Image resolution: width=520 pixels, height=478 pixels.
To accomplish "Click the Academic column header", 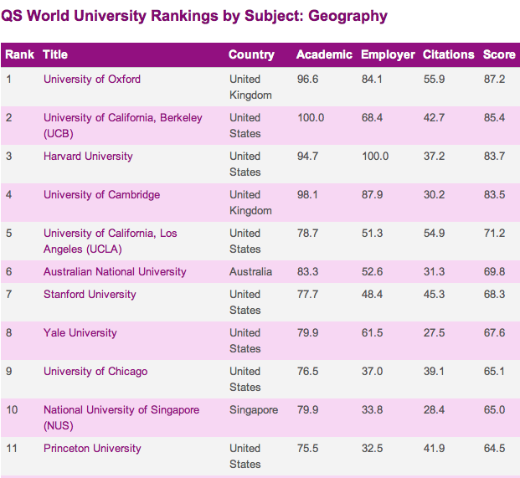I will (x=324, y=54).
